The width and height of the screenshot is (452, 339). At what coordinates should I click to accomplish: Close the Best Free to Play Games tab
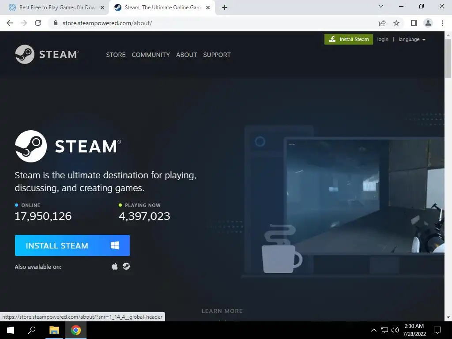[x=102, y=8]
